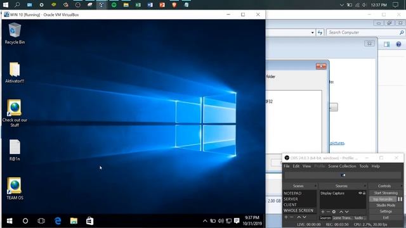Image resolution: width=406 pixels, height=228 pixels.
Task: Add a new OBS source
Action: click(x=323, y=212)
